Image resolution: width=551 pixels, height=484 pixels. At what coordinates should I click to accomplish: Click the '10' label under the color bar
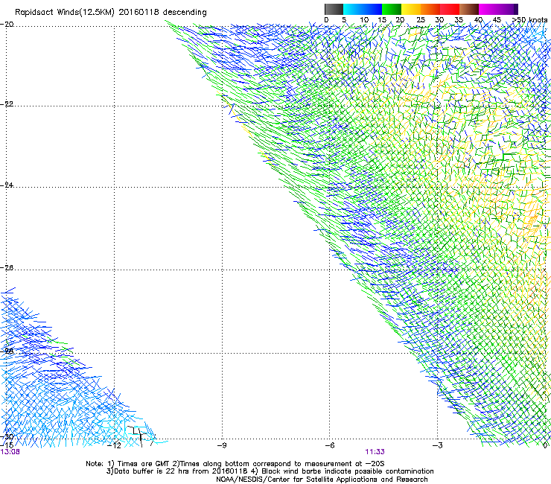364,20
